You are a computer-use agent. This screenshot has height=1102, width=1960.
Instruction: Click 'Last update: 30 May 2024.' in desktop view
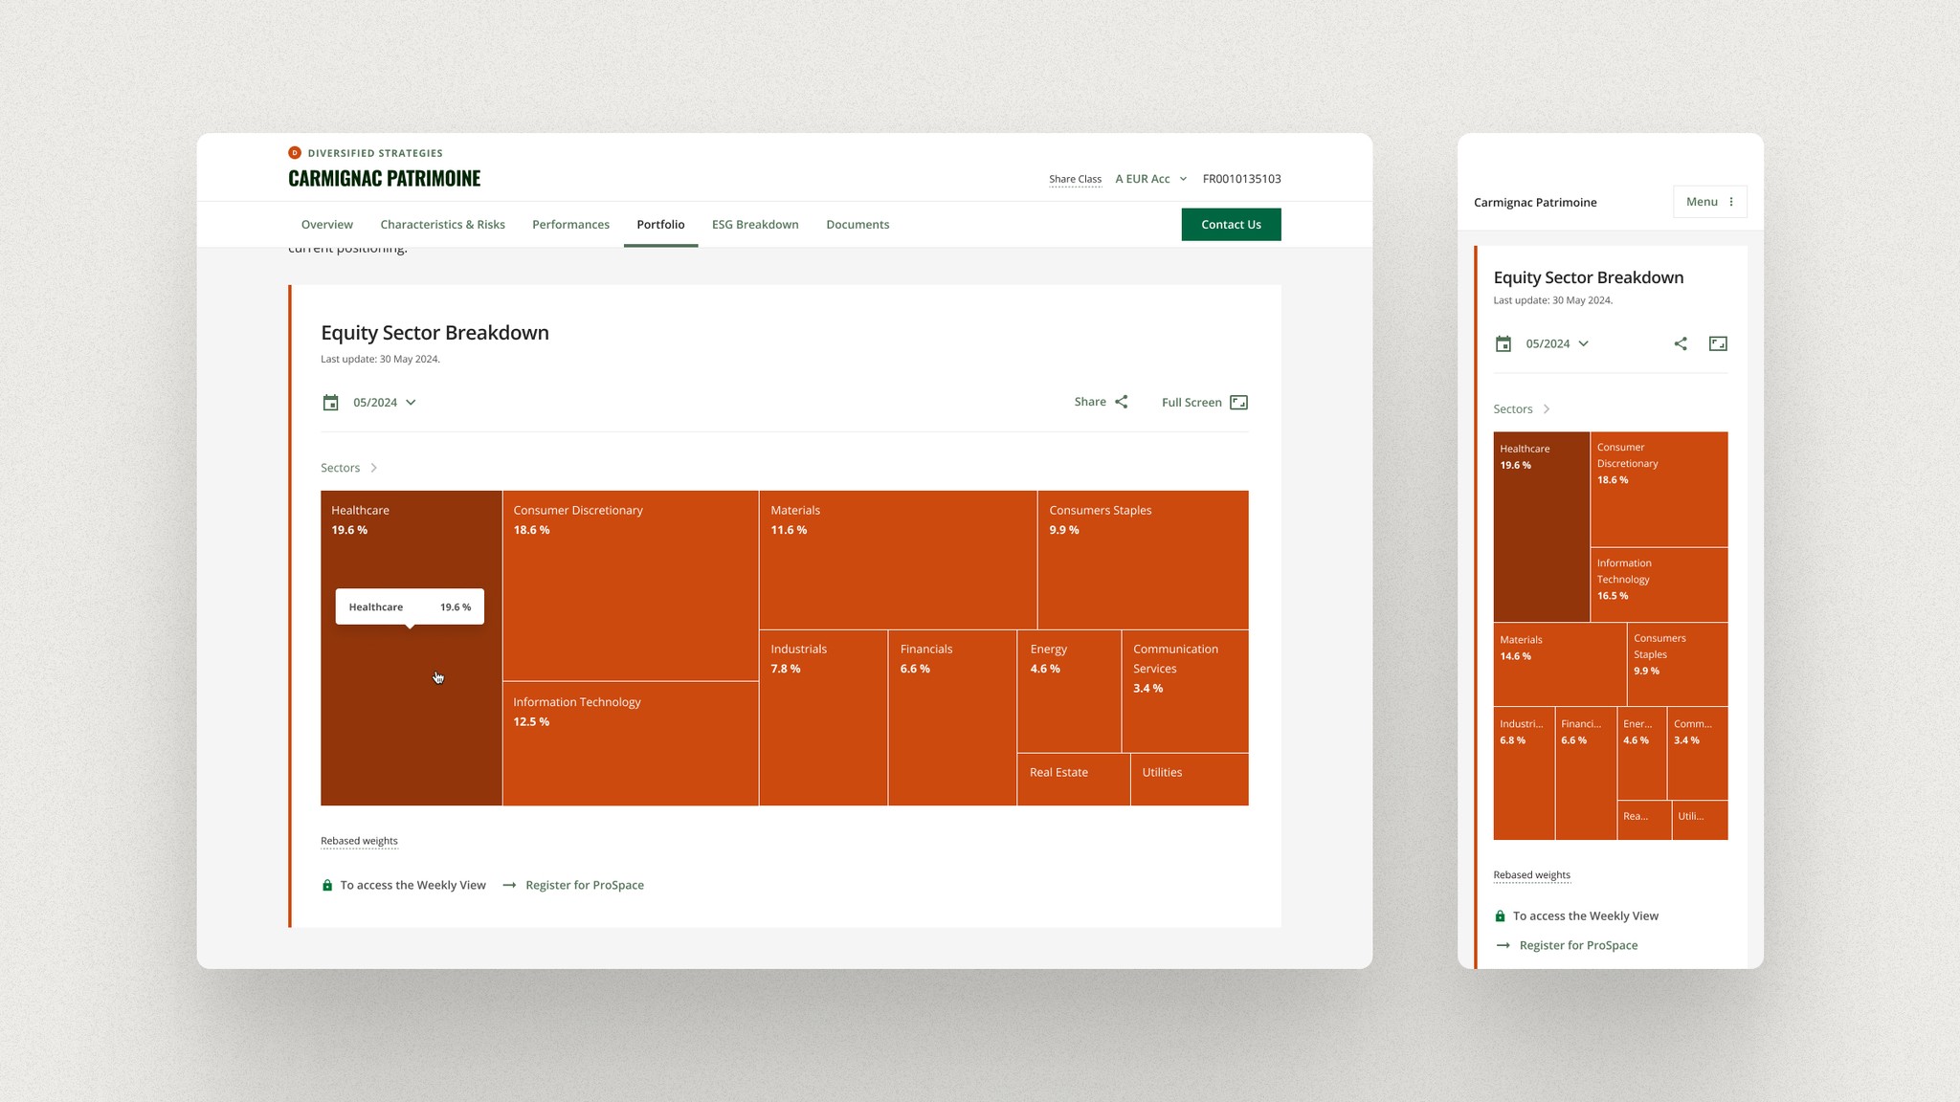(x=380, y=360)
